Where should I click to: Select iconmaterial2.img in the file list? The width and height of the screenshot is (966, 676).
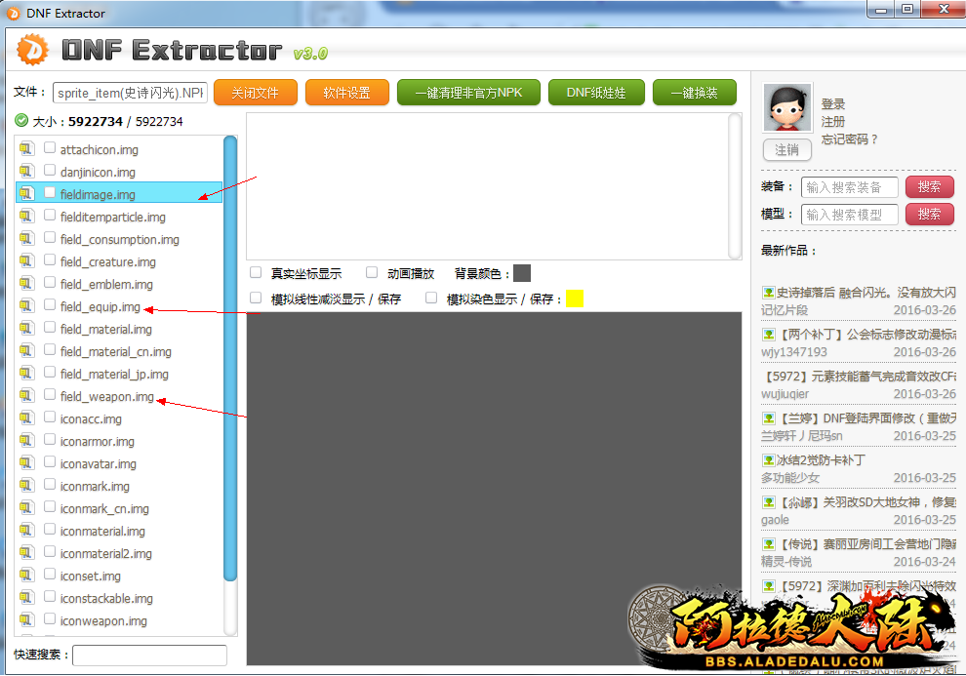[105, 554]
